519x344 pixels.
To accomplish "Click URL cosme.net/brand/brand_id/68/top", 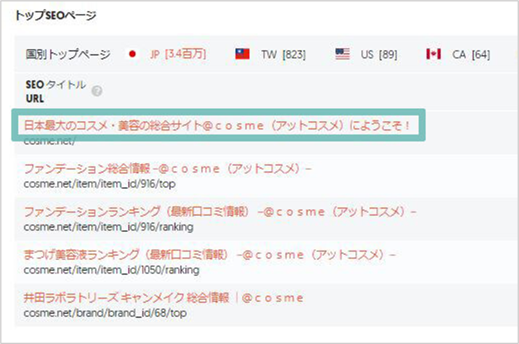I will [105, 313].
